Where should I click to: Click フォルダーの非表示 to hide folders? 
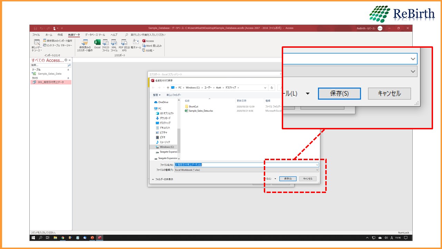(163, 179)
